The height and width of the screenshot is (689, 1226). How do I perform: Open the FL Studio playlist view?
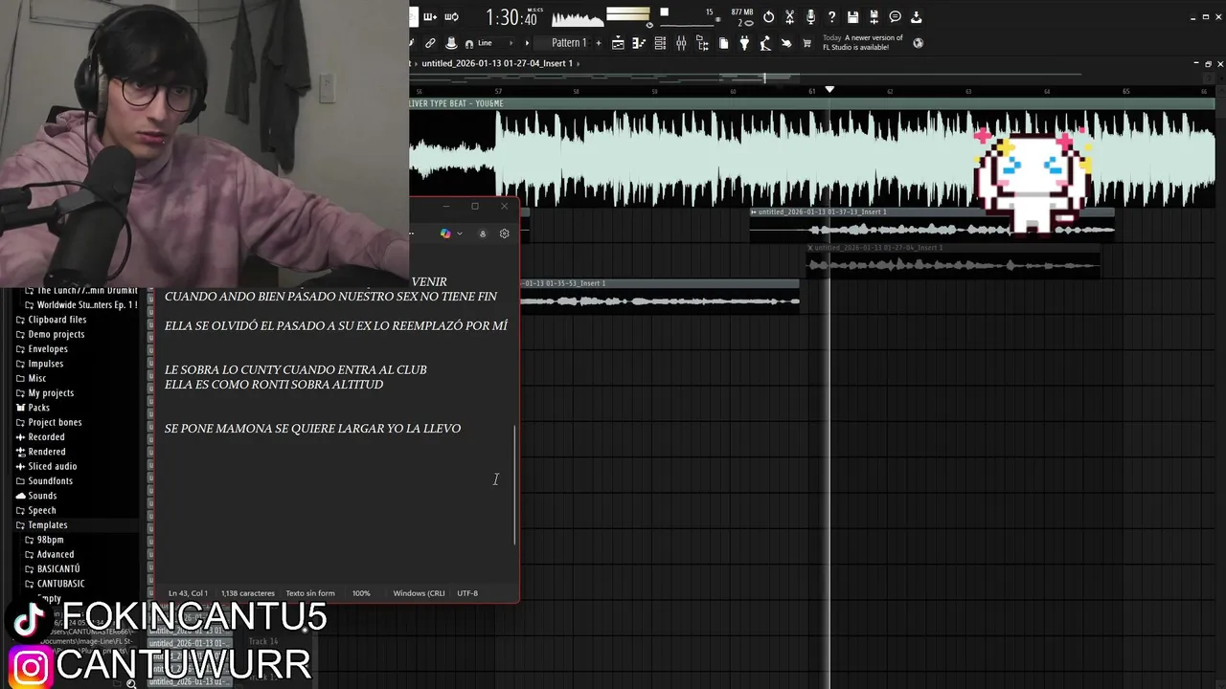pos(618,43)
